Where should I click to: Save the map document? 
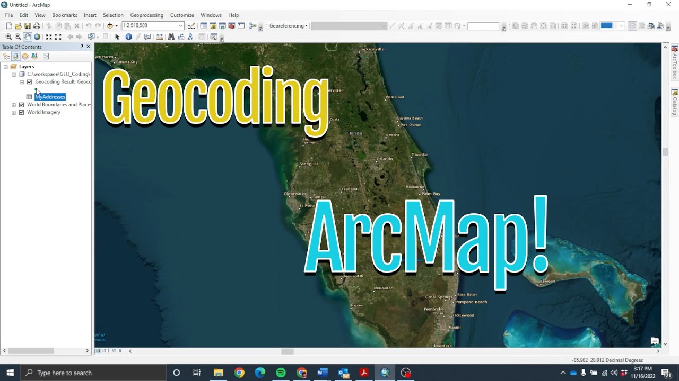click(28, 25)
